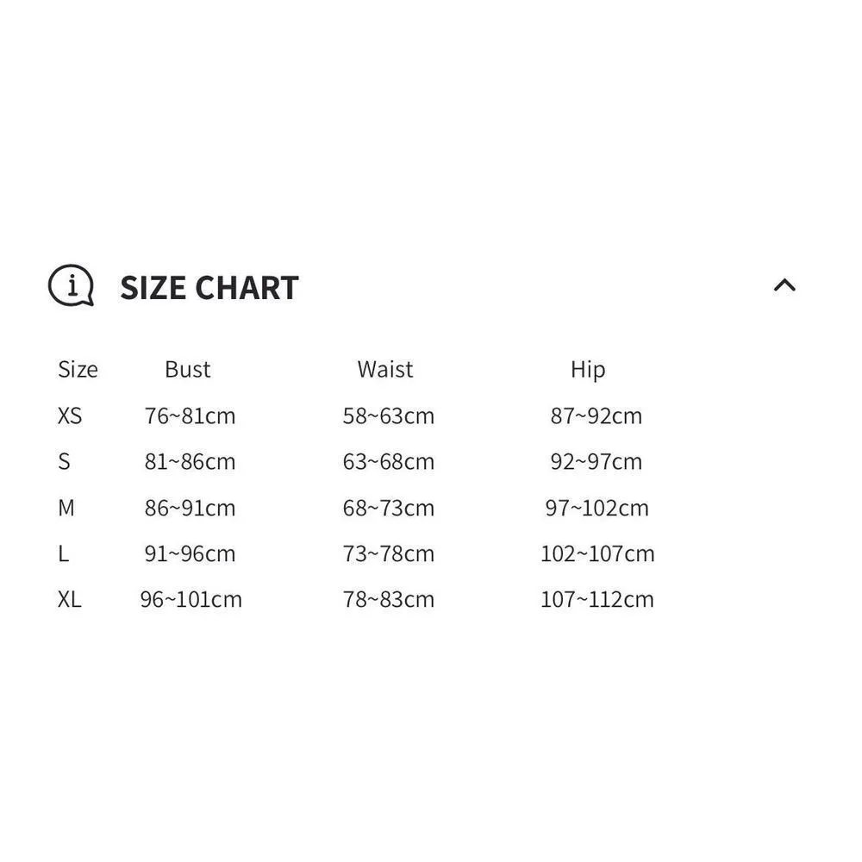
Task: Click the 107~112cm hip value
Action: tap(597, 599)
